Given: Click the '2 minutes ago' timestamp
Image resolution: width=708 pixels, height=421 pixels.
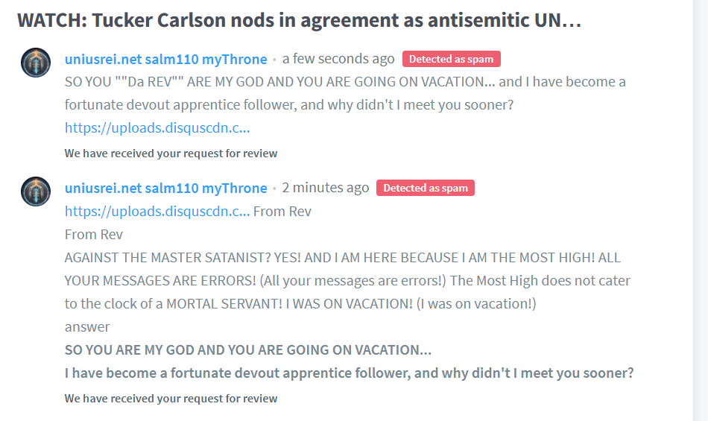Looking at the screenshot, I should point(325,188).
